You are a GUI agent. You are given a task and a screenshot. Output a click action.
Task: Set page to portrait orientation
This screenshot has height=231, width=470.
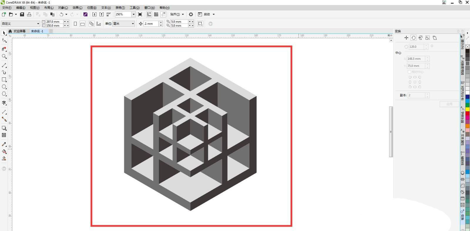pyautogui.click(x=75, y=24)
